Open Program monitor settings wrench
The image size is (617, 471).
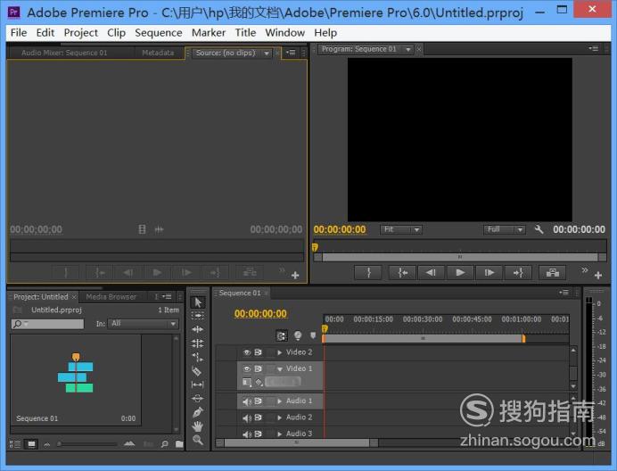(x=539, y=229)
